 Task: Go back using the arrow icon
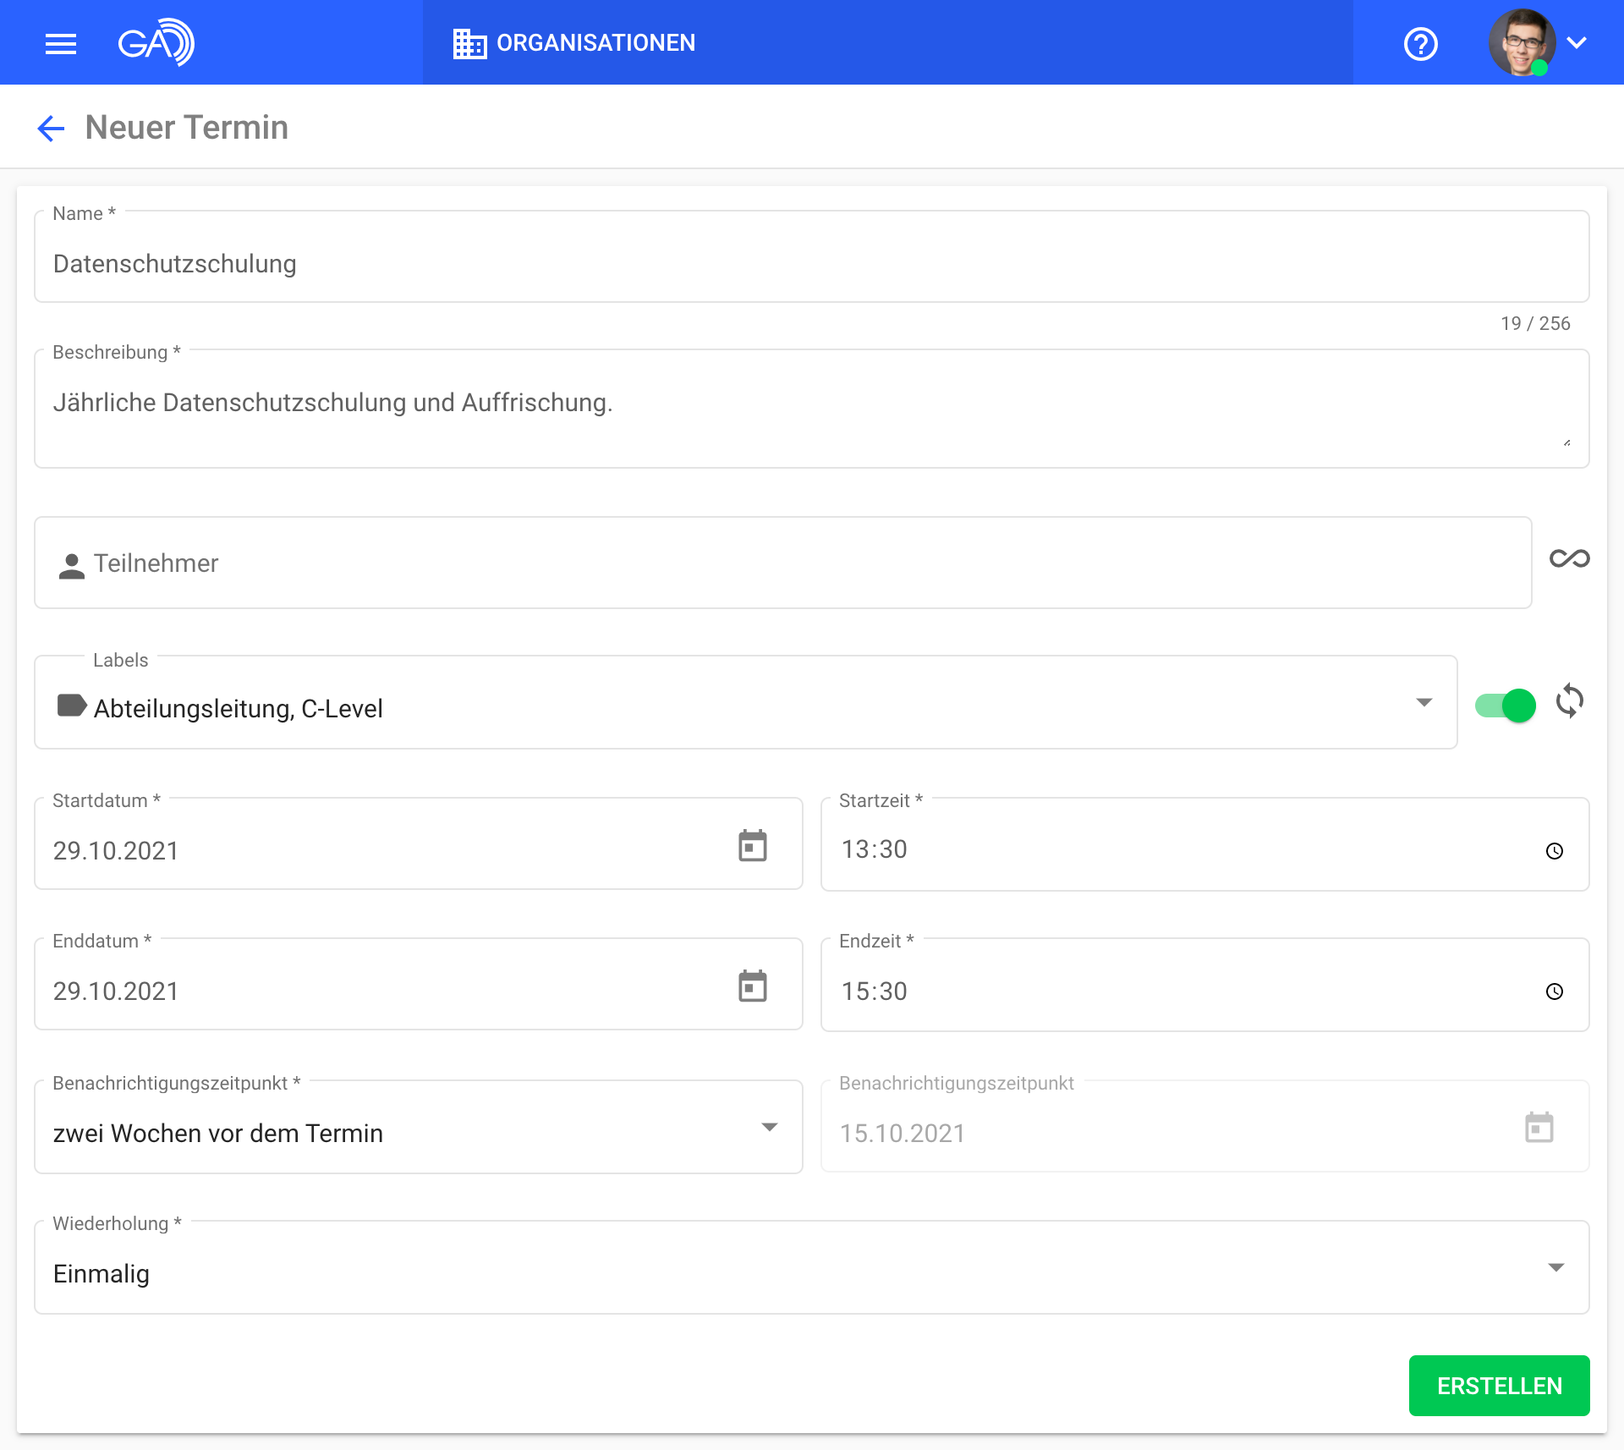(51, 128)
